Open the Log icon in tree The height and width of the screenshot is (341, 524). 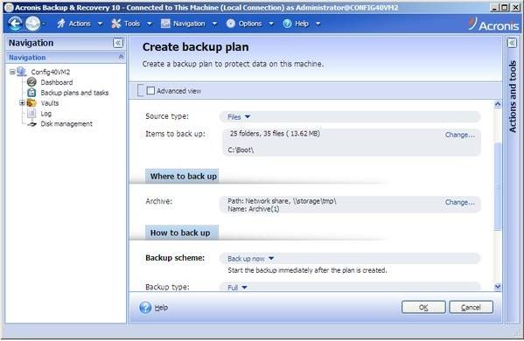pos(31,113)
